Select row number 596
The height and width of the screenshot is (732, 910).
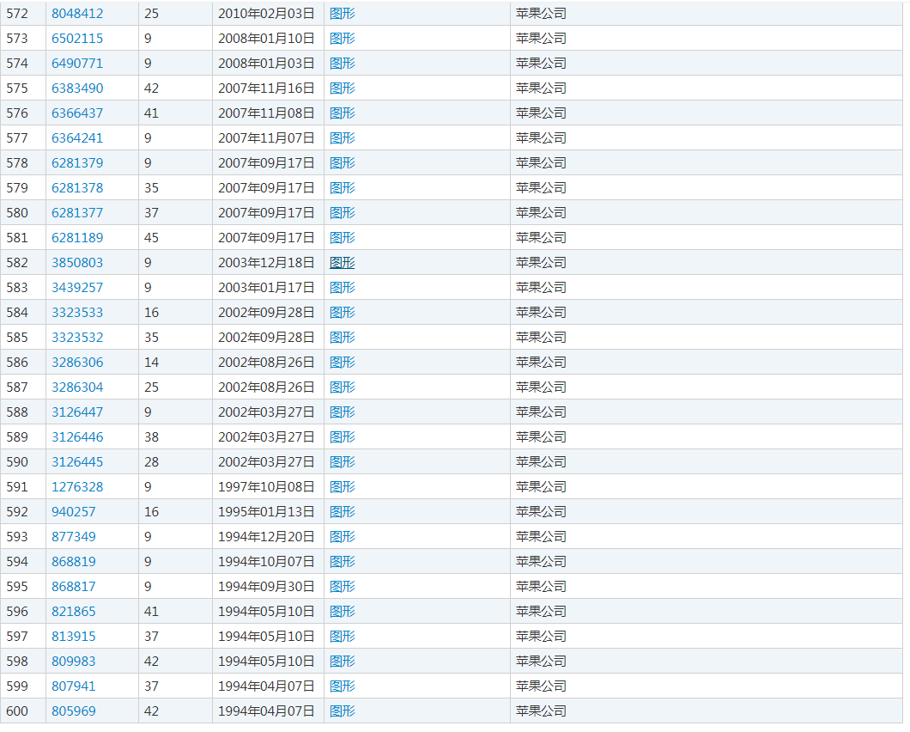17,612
